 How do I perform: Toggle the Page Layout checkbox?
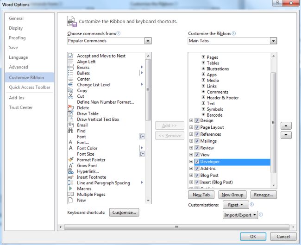tap(197, 127)
